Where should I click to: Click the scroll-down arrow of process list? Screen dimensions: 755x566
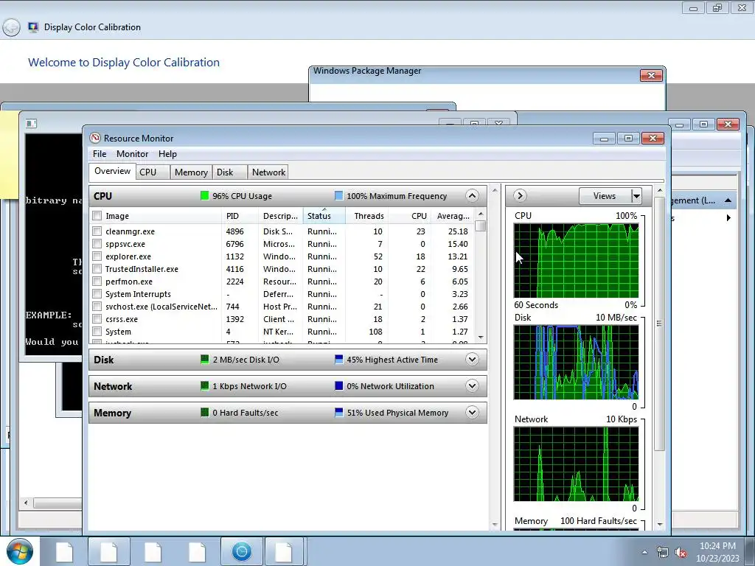point(481,338)
